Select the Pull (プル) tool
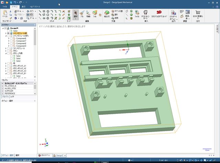 point(82,14)
